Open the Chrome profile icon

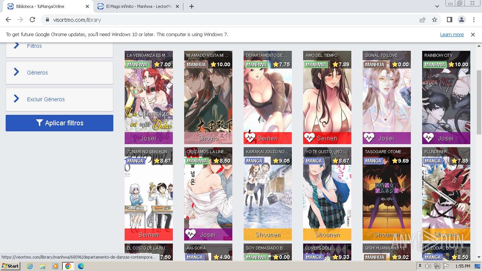pyautogui.click(x=461, y=20)
